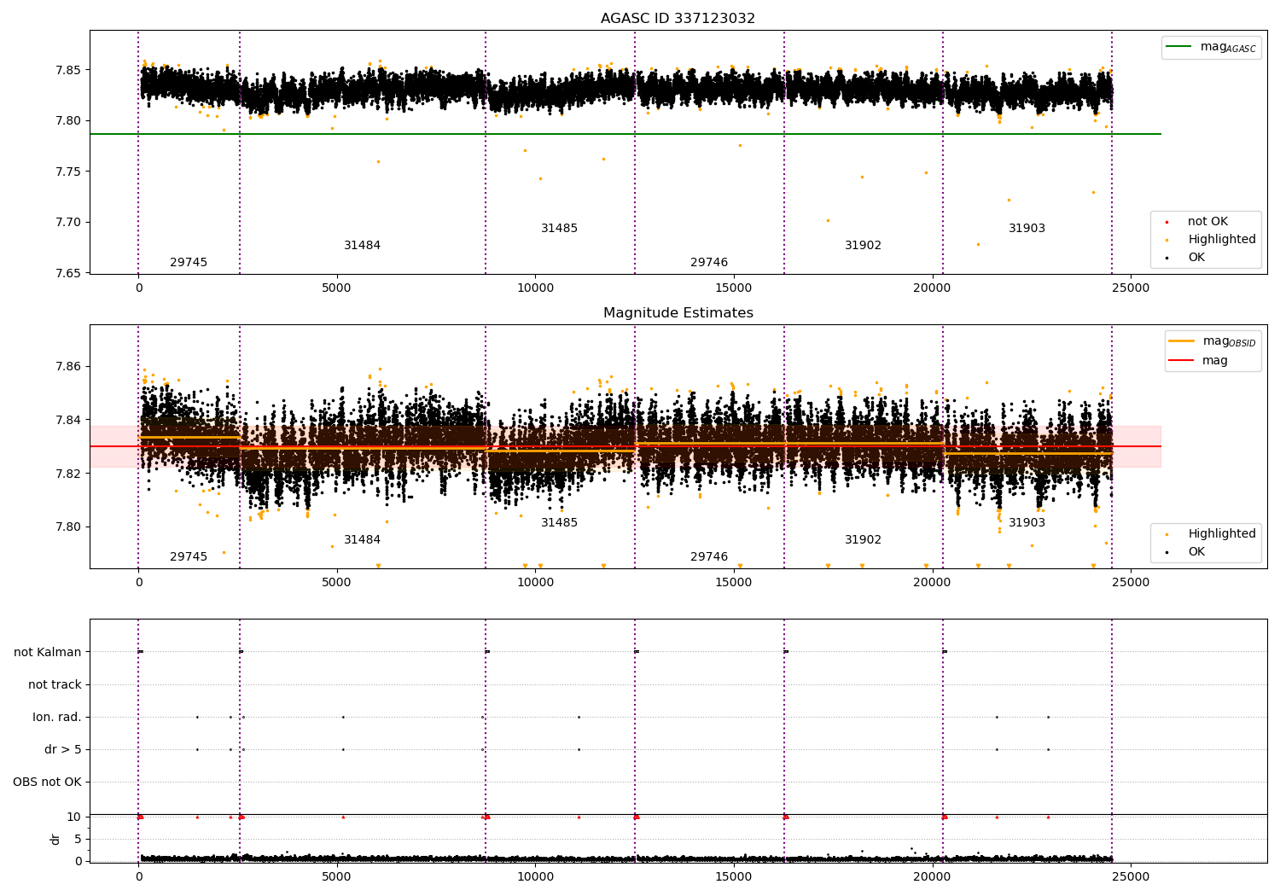
Task: Pick the mag OBSID legend entry
Action: click(1213, 341)
